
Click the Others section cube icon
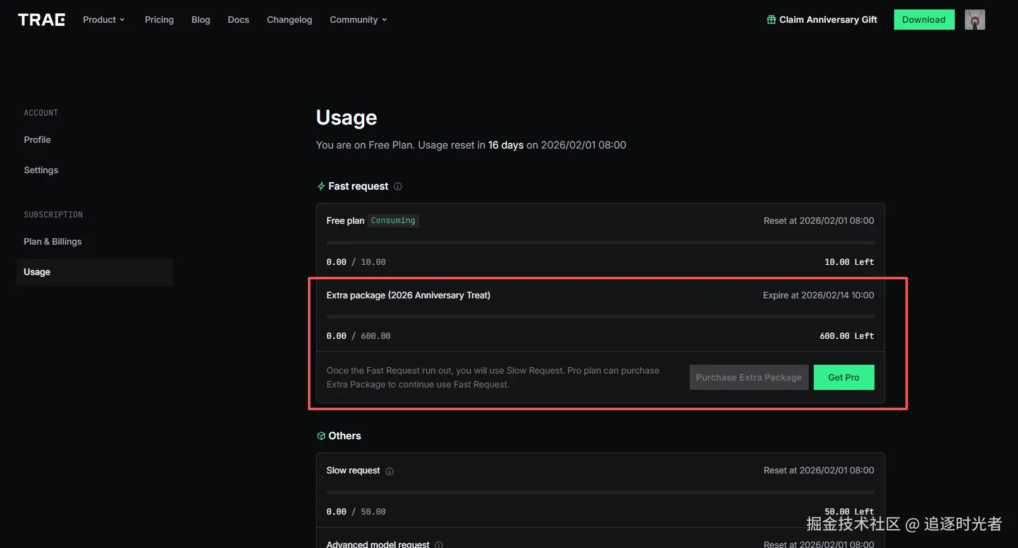(321, 436)
